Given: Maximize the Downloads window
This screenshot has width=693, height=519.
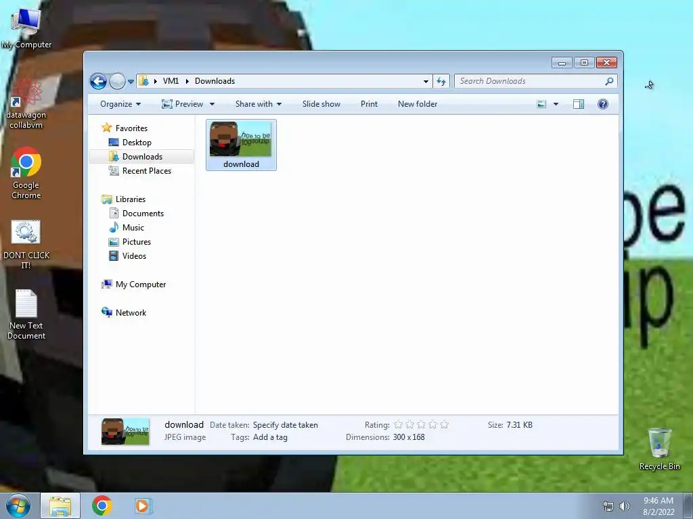Looking at the screenshot, I should click(x=584, y=63).
